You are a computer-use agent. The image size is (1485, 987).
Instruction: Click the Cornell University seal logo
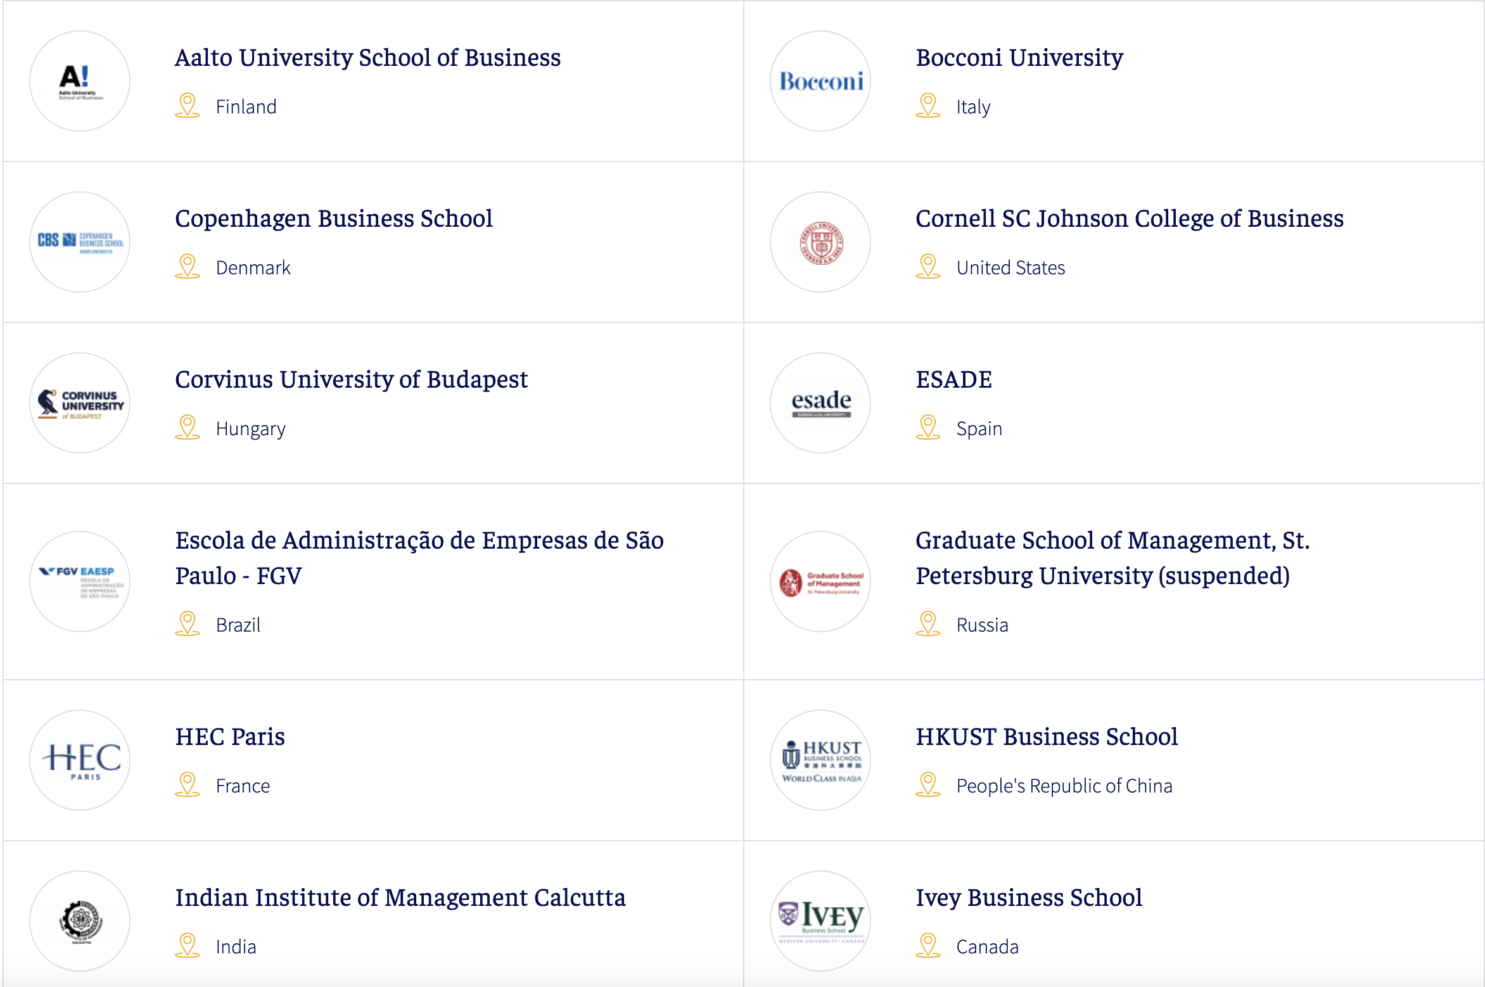(820, 241)
